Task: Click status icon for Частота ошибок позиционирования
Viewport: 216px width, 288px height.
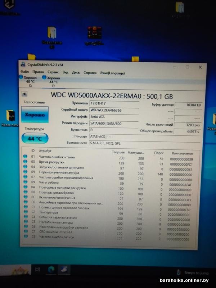Action: [x=25, y=177]
